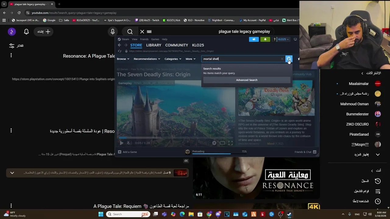Image resolution: width=390 pixels, height=219 pixels.
Task: Open the PirateSanad subscription channel
Action: click(359, 134)
